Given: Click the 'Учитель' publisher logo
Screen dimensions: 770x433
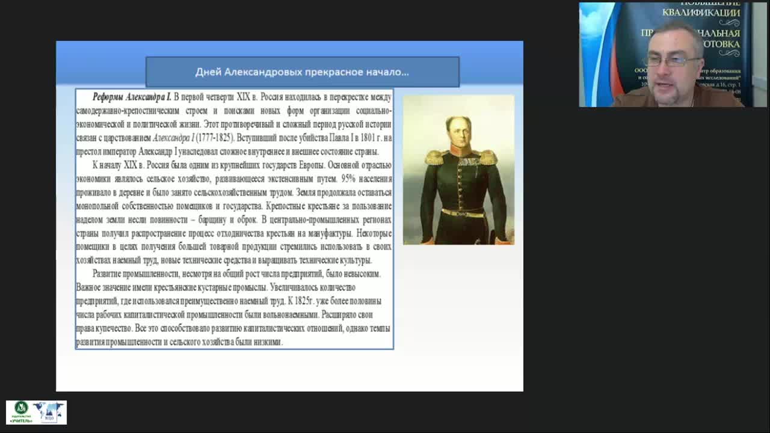Looking at the screenshot, I should [x=21, y=413].
